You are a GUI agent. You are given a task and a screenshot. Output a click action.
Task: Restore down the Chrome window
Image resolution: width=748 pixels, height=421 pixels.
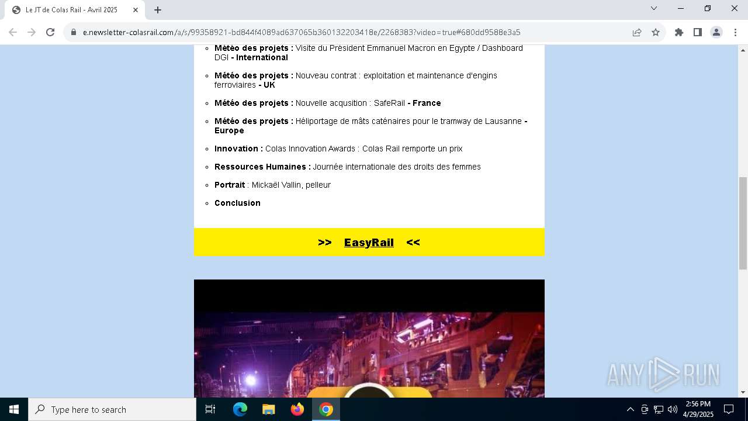pyautogui.click(x=708, y=8)
